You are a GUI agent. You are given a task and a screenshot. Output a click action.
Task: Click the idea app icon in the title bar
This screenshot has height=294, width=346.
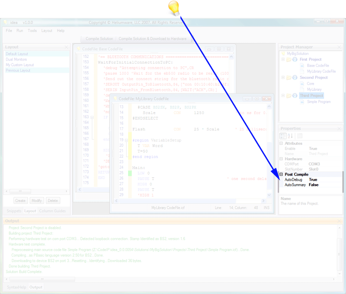(x=5, y=22)
